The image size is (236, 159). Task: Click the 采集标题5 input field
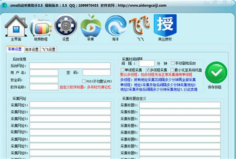pyautogui.click(x=180, y=132)
